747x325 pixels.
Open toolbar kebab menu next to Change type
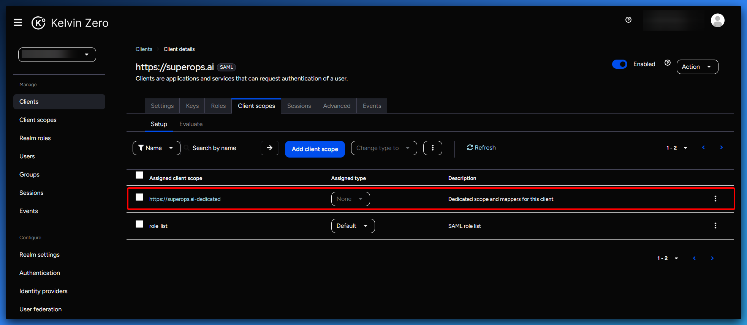click(x=432, y=148)
